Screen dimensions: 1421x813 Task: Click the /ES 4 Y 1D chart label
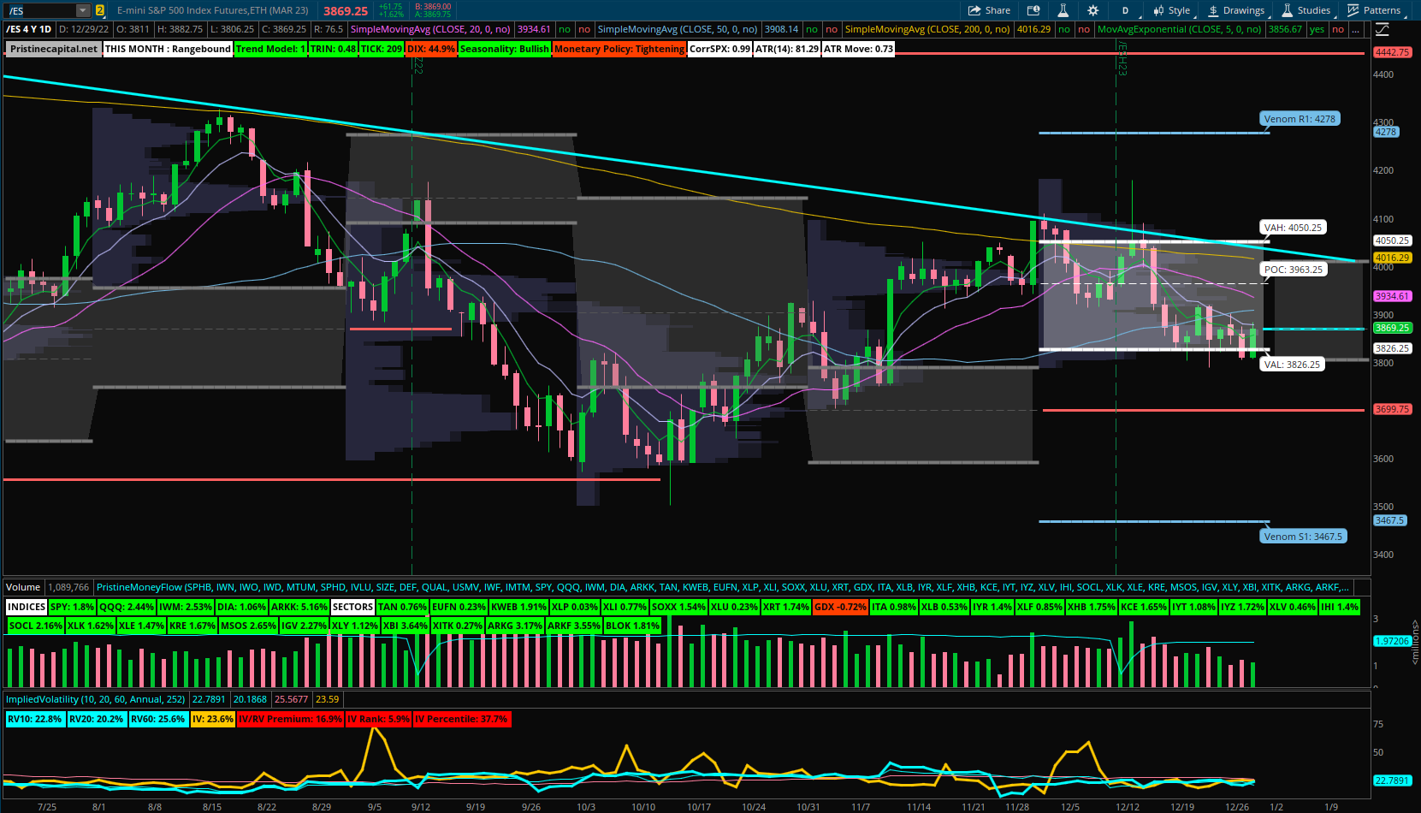tap(30, 29)
